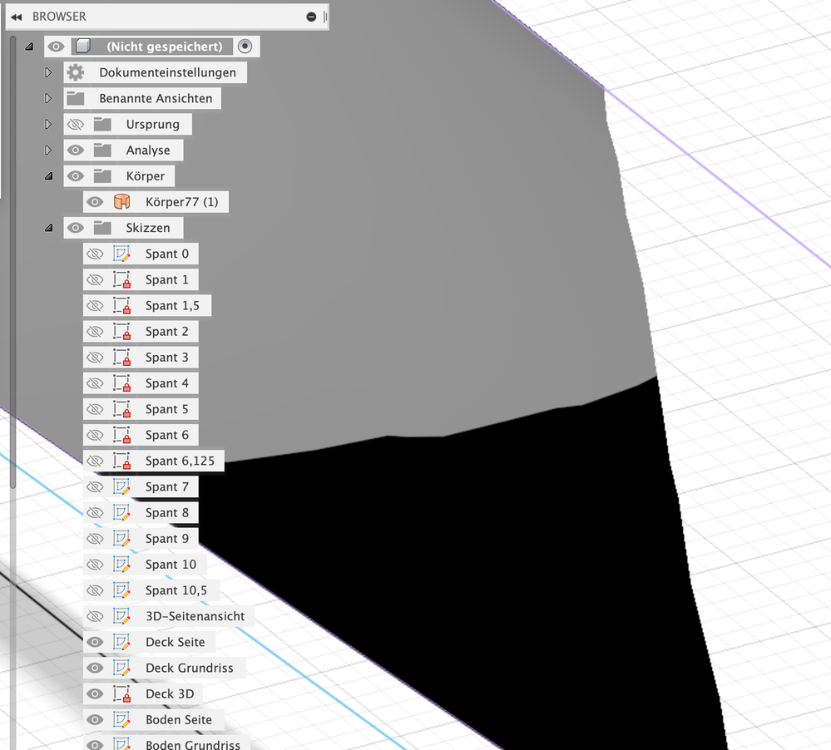
Task: Click the BROWSER panel title
Action: pos(59,17)
